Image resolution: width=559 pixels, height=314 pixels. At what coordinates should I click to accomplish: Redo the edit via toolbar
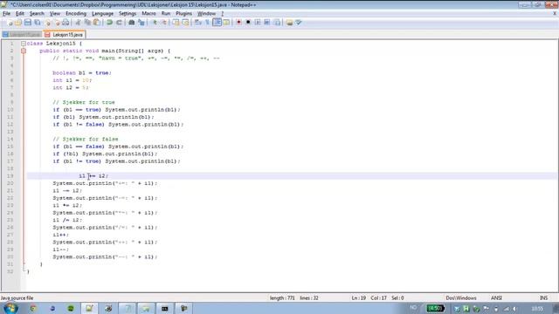pos(119,23)
